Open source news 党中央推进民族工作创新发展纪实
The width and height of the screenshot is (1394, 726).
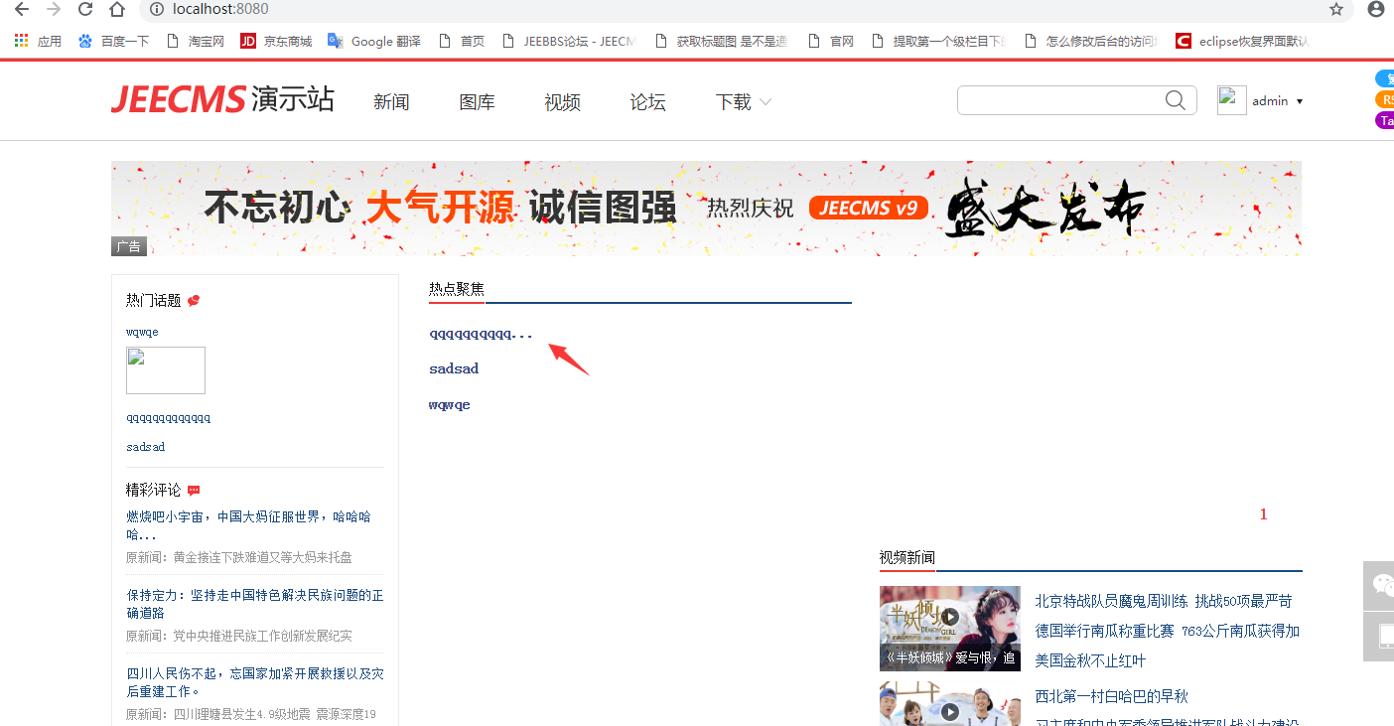pyautogui.click(x=262, y=636)
